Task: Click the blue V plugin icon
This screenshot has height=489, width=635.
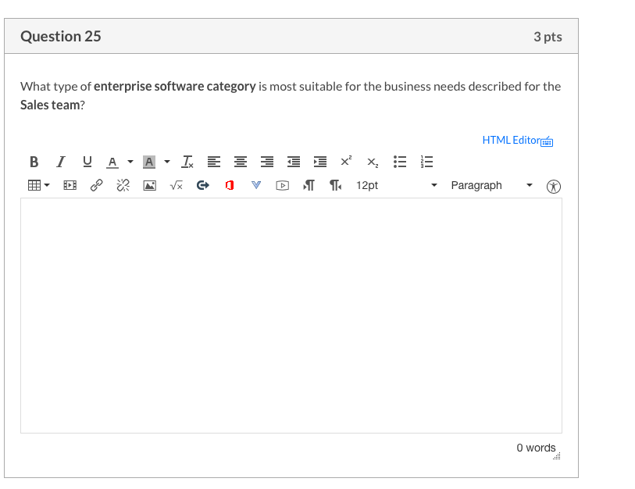Action: pos(256,185)
